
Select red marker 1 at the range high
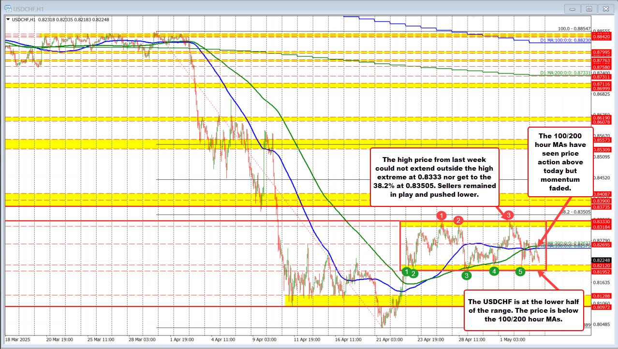[441, 216]
